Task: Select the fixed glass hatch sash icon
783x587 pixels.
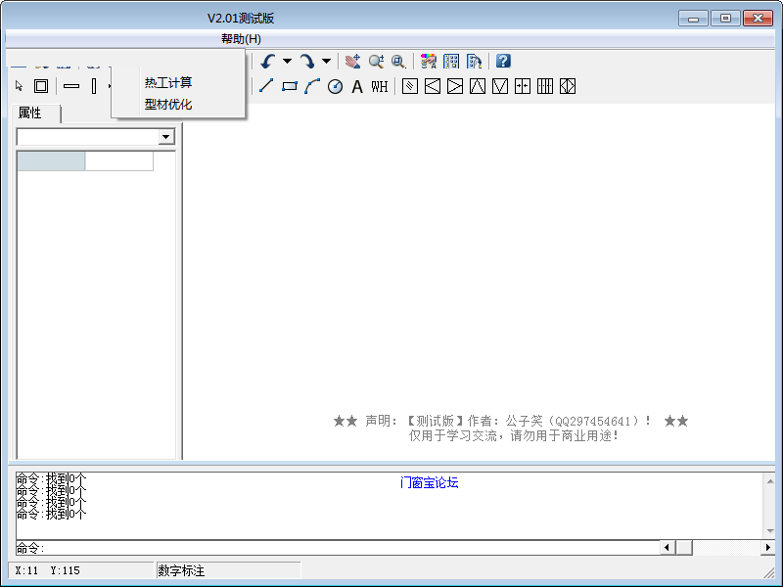Action: (410, 86)
